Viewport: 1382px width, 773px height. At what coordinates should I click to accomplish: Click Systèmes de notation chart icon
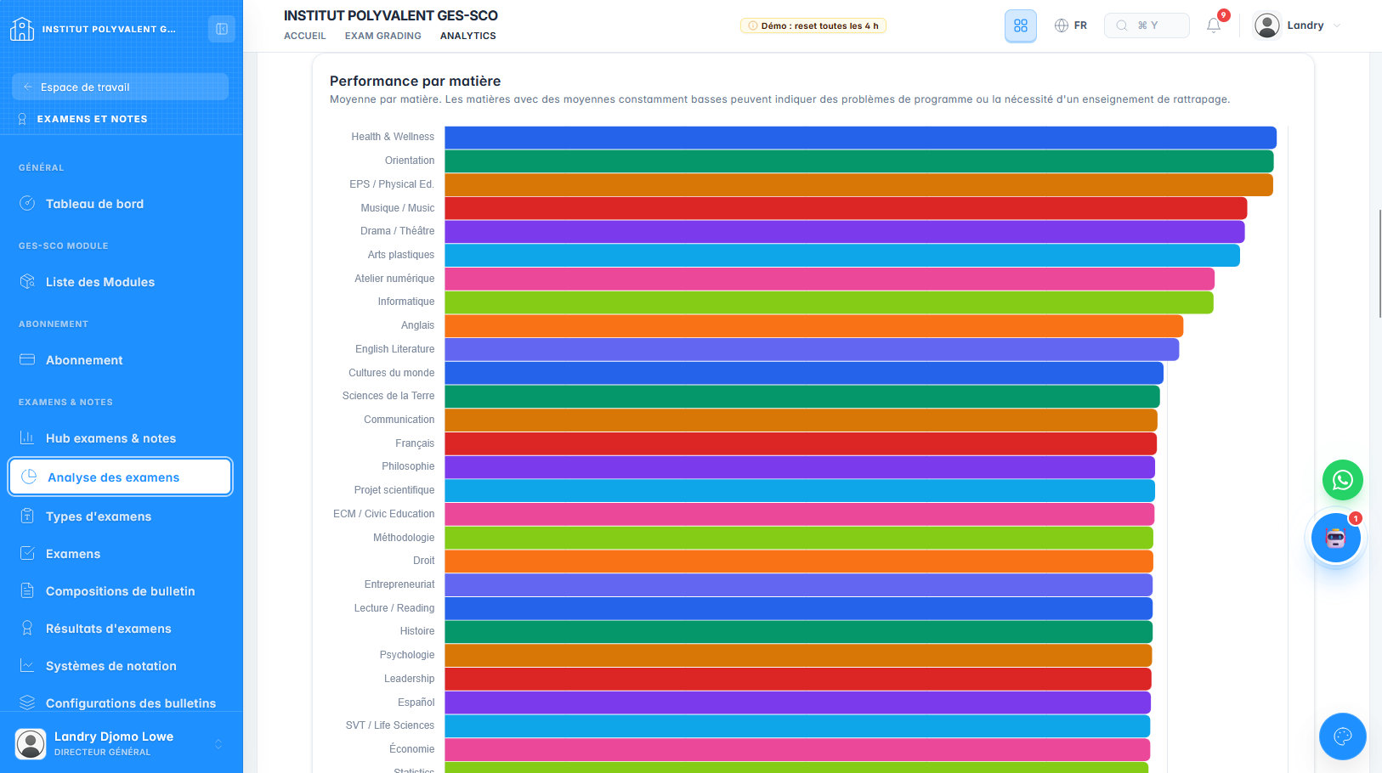tap(27, 665)
